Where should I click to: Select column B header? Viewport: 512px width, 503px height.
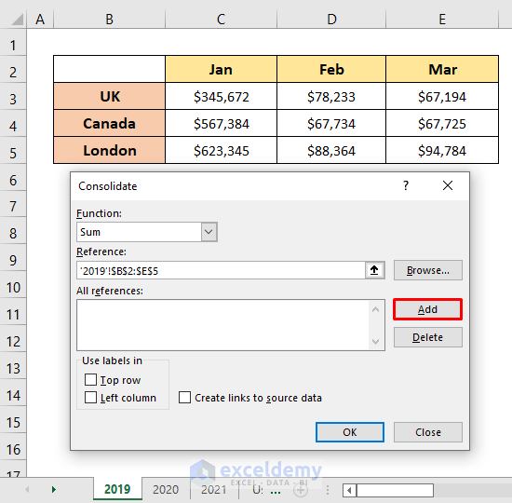point(110,20)
